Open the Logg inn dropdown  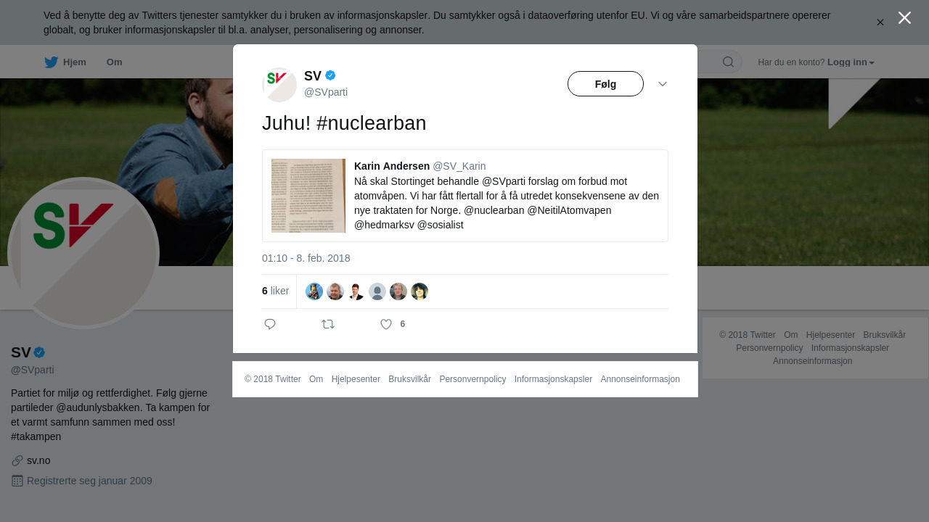click(x=851, y=62)
